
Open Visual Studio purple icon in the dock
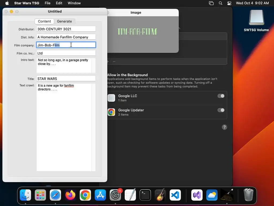197,195
